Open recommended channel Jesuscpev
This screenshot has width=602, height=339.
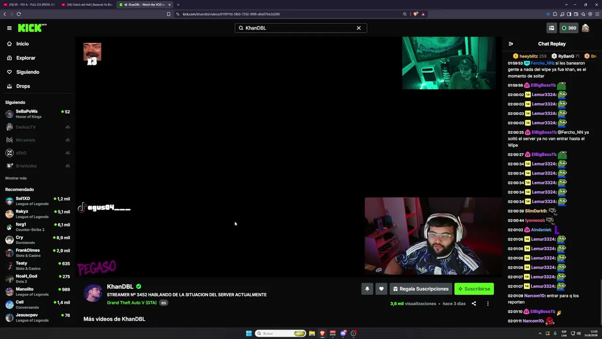point(38,317)
